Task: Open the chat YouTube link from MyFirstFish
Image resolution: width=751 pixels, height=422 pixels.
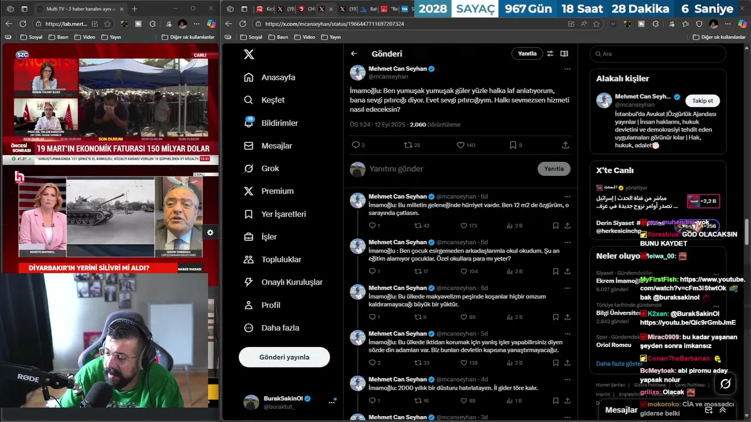Action: click(x=691, y=284)
